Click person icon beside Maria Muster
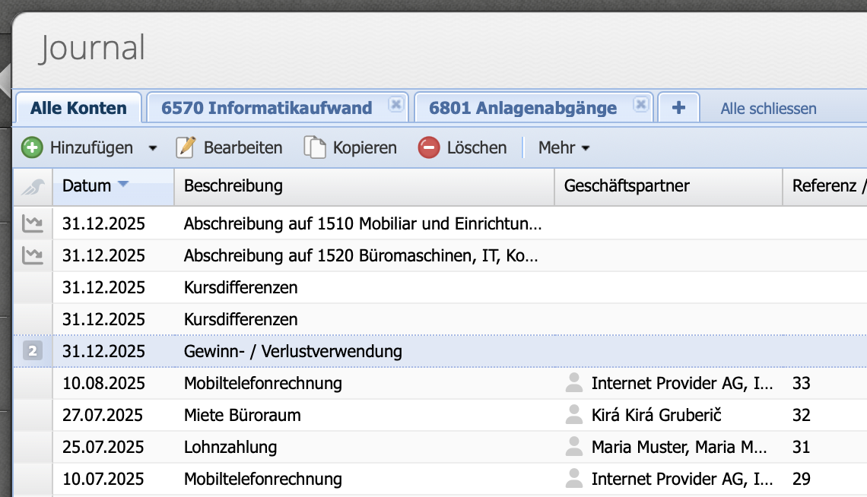 tap(574, 446)
